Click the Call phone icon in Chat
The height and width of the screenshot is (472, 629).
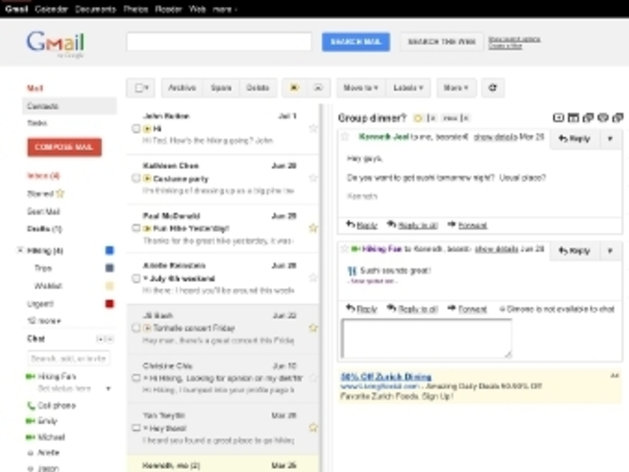(30, 406)
